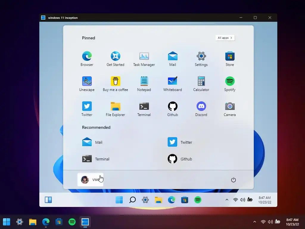
Task: Launch the Discord app
Action: (x=201, y=109)
